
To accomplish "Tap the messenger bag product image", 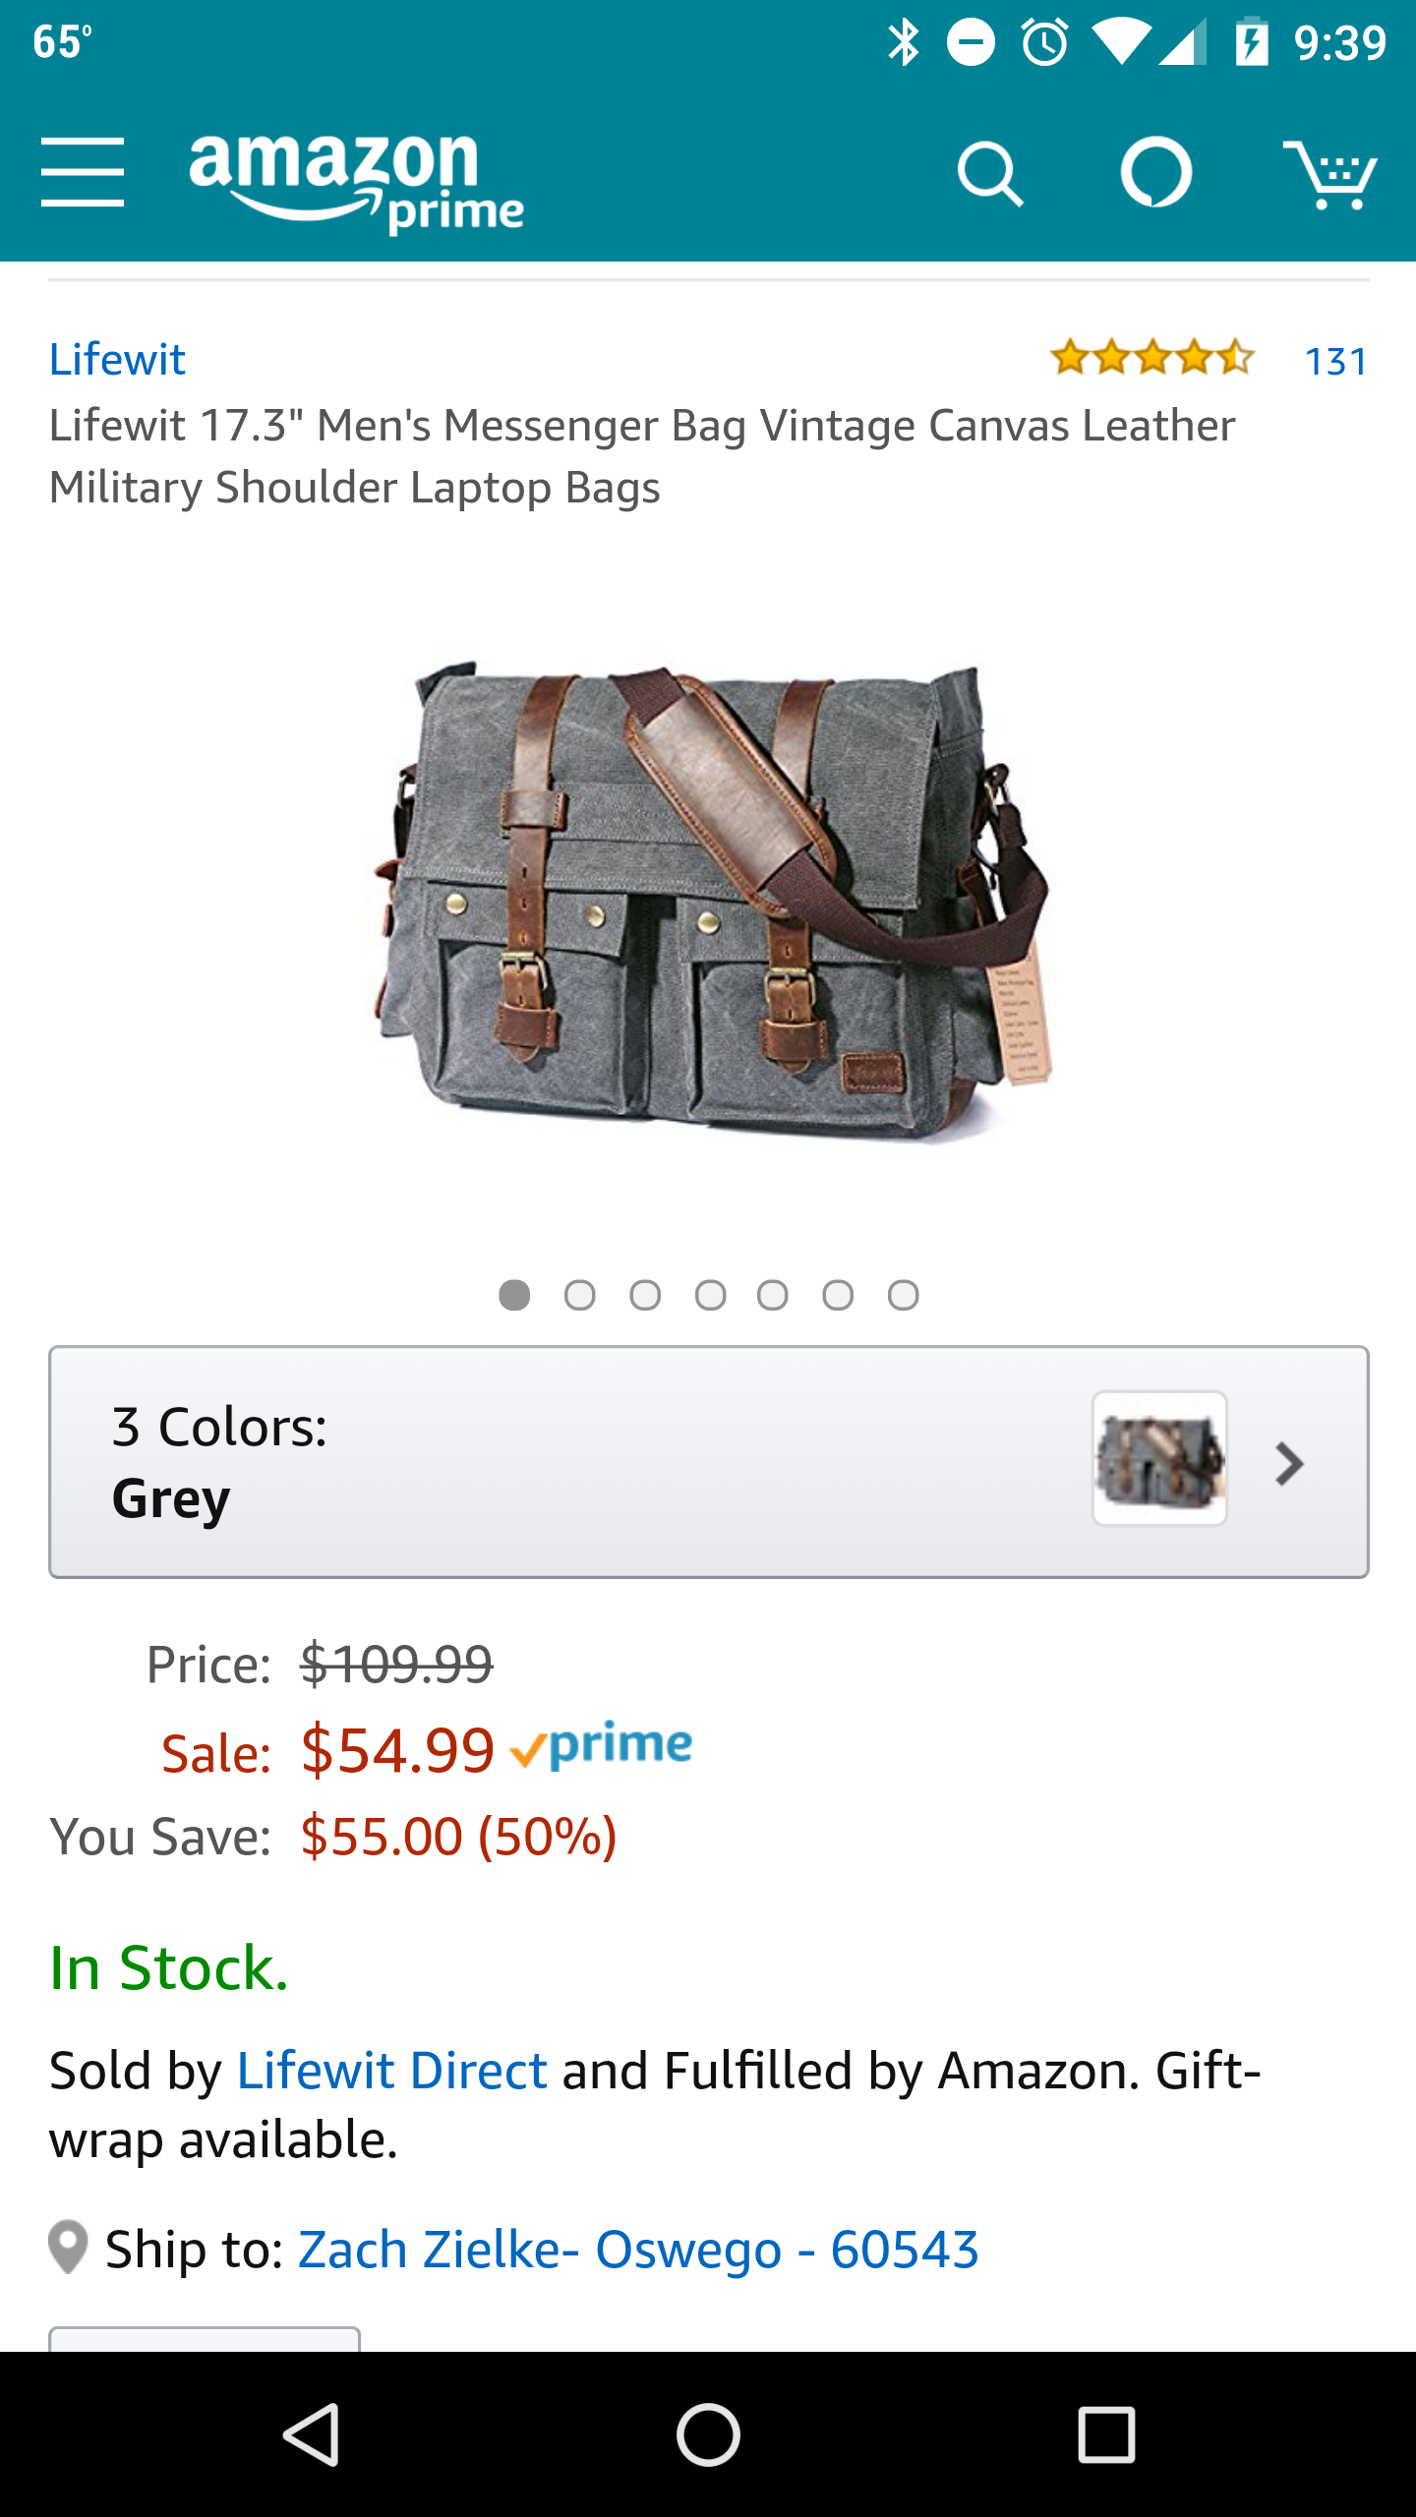I will (712, 900).
